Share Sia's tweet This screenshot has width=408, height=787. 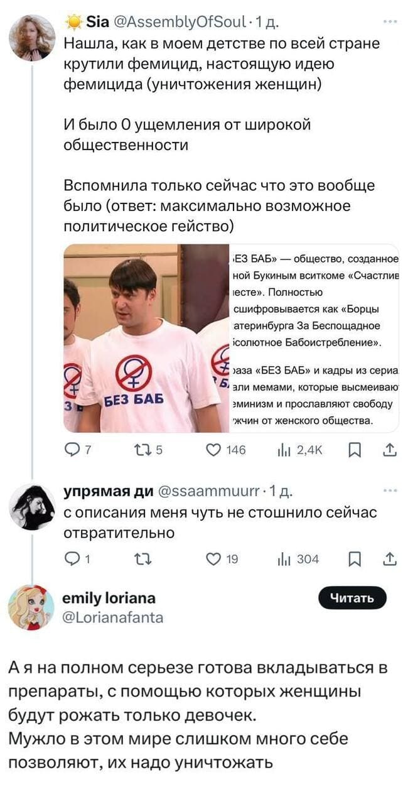[x=389, y=450]
